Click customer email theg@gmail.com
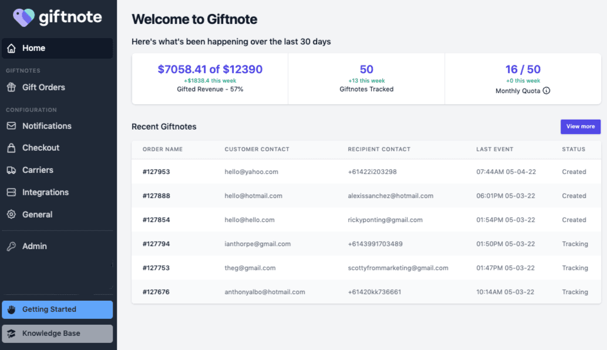Viewport: 607px width, 350px height. point(250,268)
